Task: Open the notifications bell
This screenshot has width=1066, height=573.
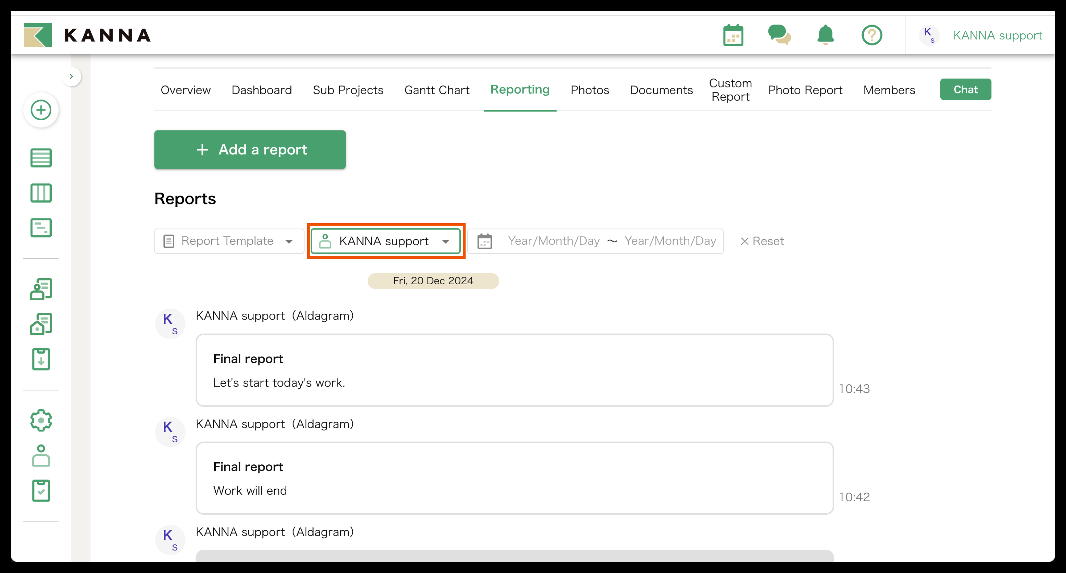Action: pyautogui.click(x=825, y=36)
